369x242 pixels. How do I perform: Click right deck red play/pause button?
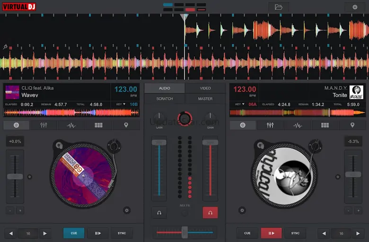(272, 233)
